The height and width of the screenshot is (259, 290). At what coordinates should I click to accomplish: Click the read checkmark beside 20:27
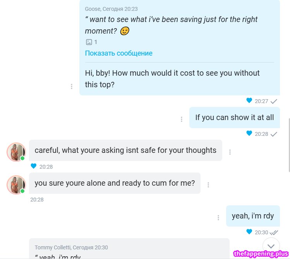tap(274, 101)
